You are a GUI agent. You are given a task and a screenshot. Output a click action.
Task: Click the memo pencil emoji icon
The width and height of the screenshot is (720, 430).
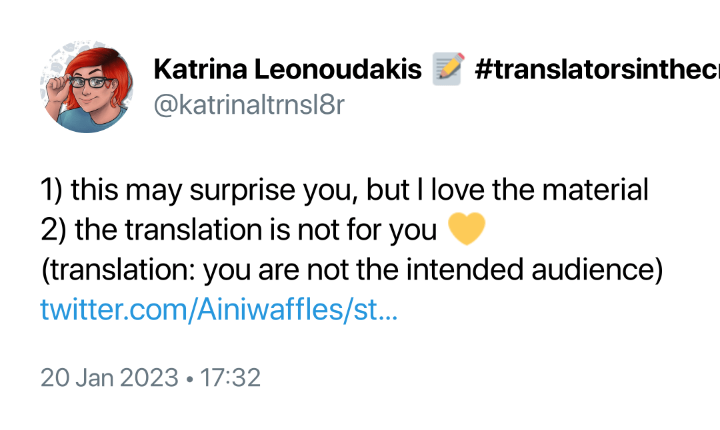coord(448,69)
